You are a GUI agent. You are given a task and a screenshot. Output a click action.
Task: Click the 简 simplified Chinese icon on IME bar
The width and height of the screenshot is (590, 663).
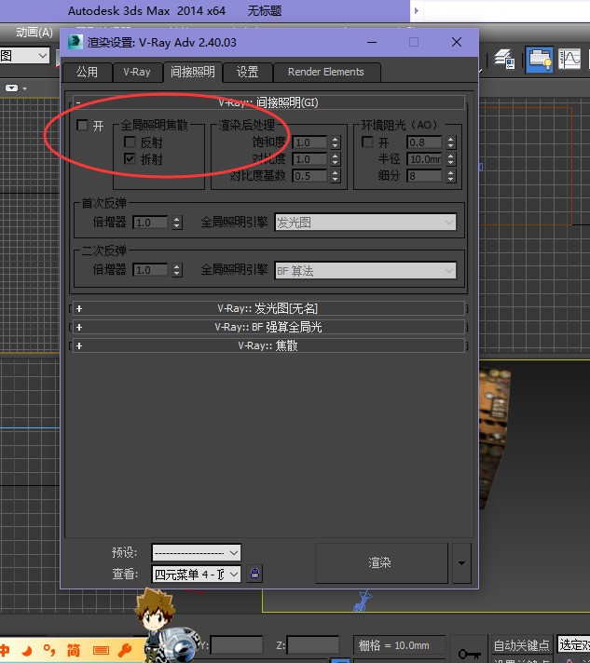[74, 650]
